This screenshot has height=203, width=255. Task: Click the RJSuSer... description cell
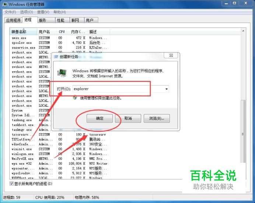(98, 48)
